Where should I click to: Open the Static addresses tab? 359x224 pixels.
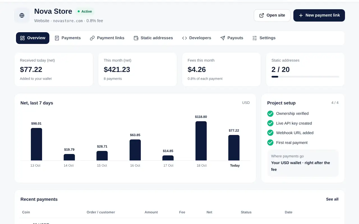click(x=153, y=38)
